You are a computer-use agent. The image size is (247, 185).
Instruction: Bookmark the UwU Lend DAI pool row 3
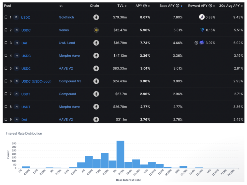coord(6,43)
